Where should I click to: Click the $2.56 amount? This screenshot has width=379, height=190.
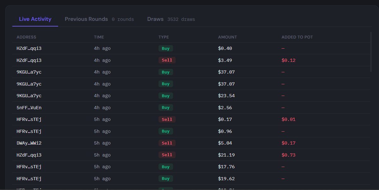pyautogui.click(x=225, y=108)
